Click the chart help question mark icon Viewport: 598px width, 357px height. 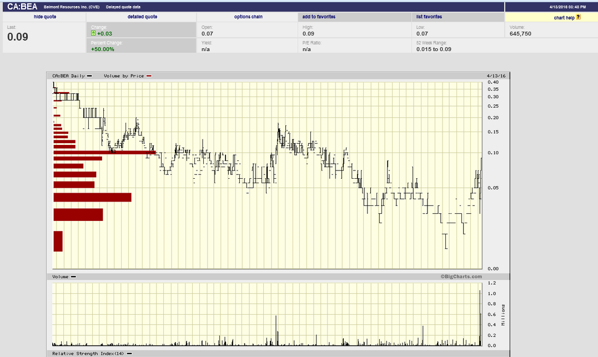[578, 17]
